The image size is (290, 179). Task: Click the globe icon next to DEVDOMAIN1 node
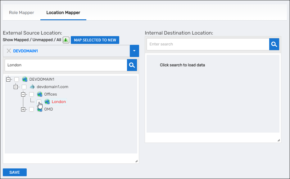pyautogui.click(x=25, y=79)
